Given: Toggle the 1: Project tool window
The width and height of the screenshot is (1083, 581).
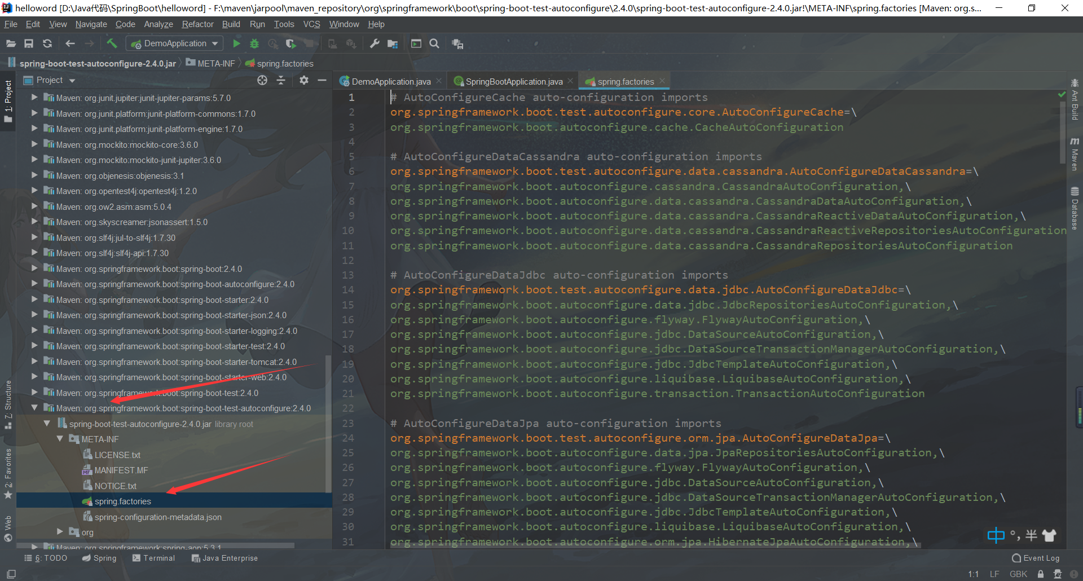Looking at the screenshot, I should click(8, 102).
